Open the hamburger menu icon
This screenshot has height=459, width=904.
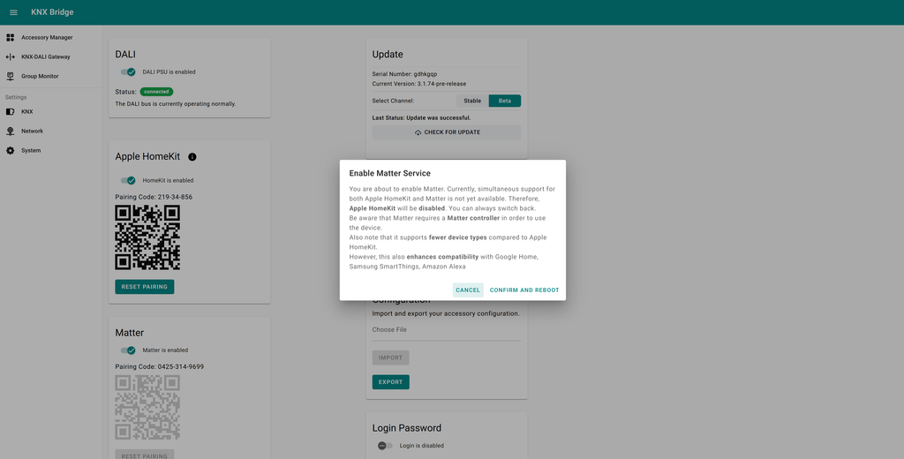coord(14,12)
